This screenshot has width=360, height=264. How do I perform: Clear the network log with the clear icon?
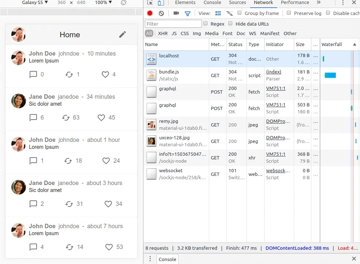point(161,13)
